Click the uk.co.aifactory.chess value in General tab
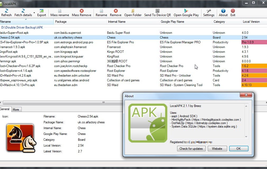Image resolution: width=267 pixels, height=169 pixels. [x=91, y=122]
